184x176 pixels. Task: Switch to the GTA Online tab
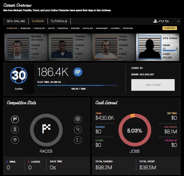click(x=16, y=21)
